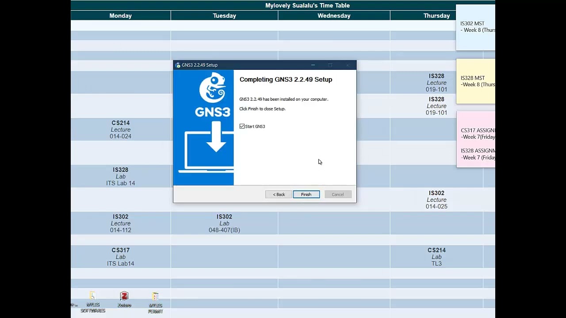Click the CS214 Lecture 014-024 cell
The height and width of the screenshot is (318, 566).
point(121,129)
